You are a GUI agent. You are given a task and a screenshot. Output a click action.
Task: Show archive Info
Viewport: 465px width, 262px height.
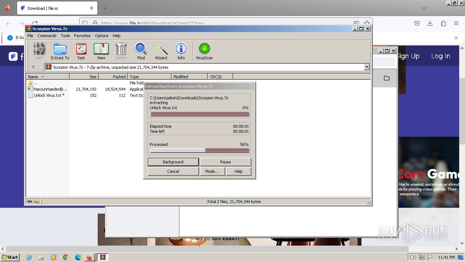pyautogui.click(x=181, y=51)
